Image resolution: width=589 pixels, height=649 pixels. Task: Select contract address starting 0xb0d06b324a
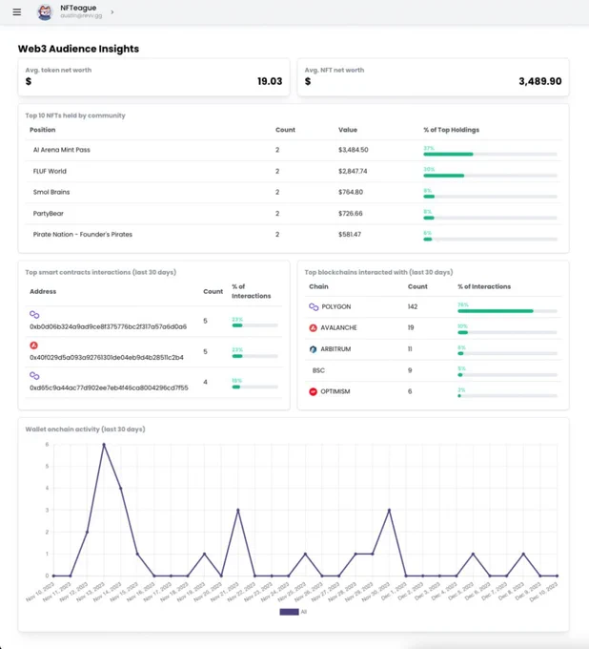[x=109, y=326]
